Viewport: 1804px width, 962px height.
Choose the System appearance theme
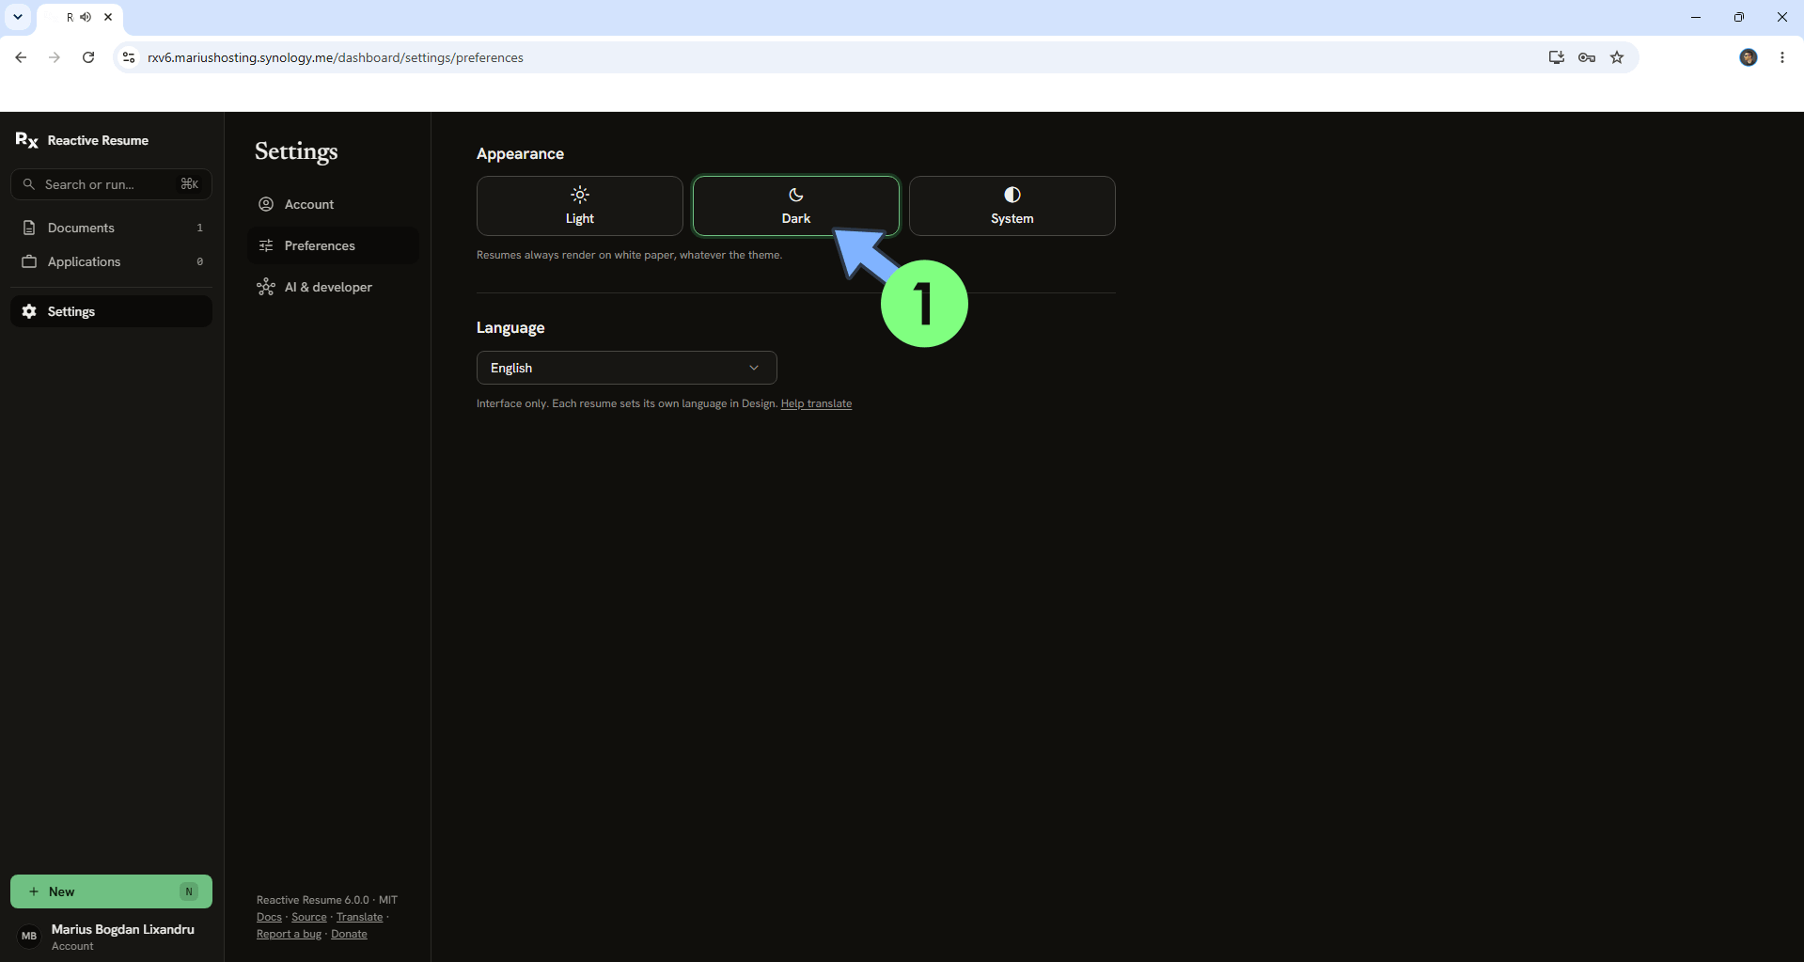click(x=1012, y=206)
